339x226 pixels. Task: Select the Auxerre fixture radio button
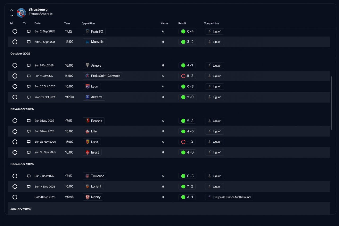pyautogui.click(x=15, y=97)
